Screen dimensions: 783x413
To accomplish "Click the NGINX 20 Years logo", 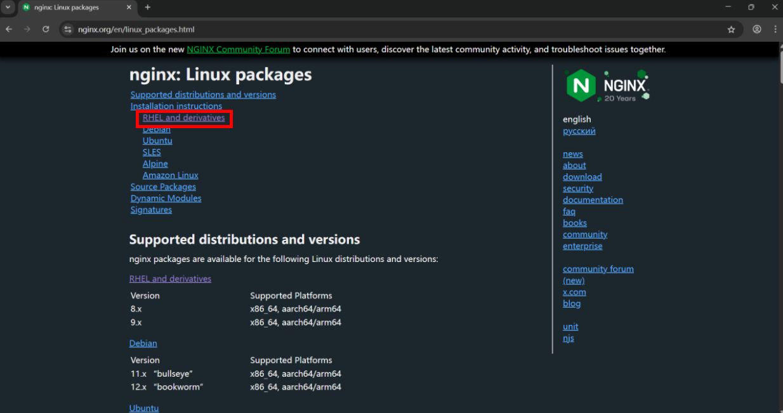I will point(607,86).
